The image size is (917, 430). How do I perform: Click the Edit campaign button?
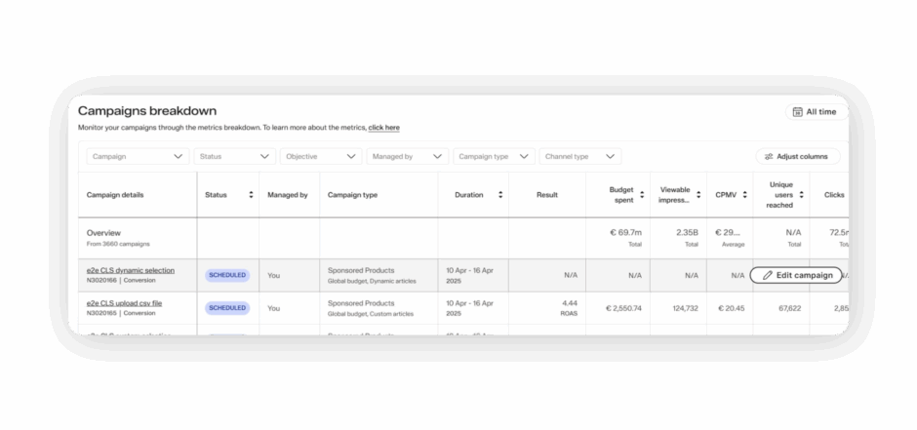(x=796, y=276)
